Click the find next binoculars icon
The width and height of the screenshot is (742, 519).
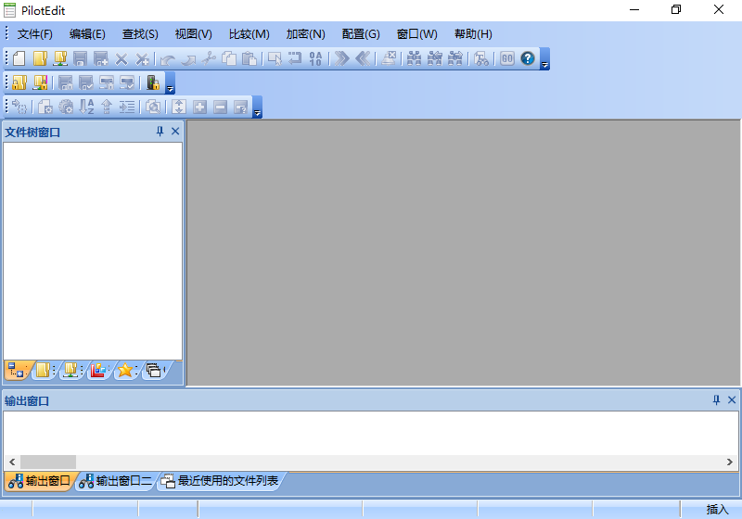[x=454, y=58]
